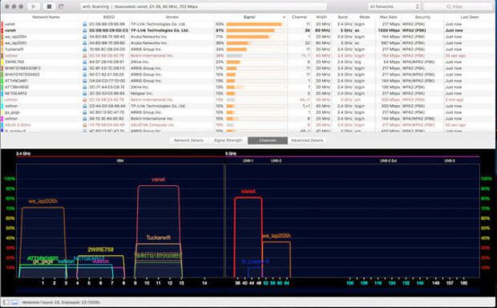Sort by the Width column header
The image size is (497, 308).
[321, 17]
